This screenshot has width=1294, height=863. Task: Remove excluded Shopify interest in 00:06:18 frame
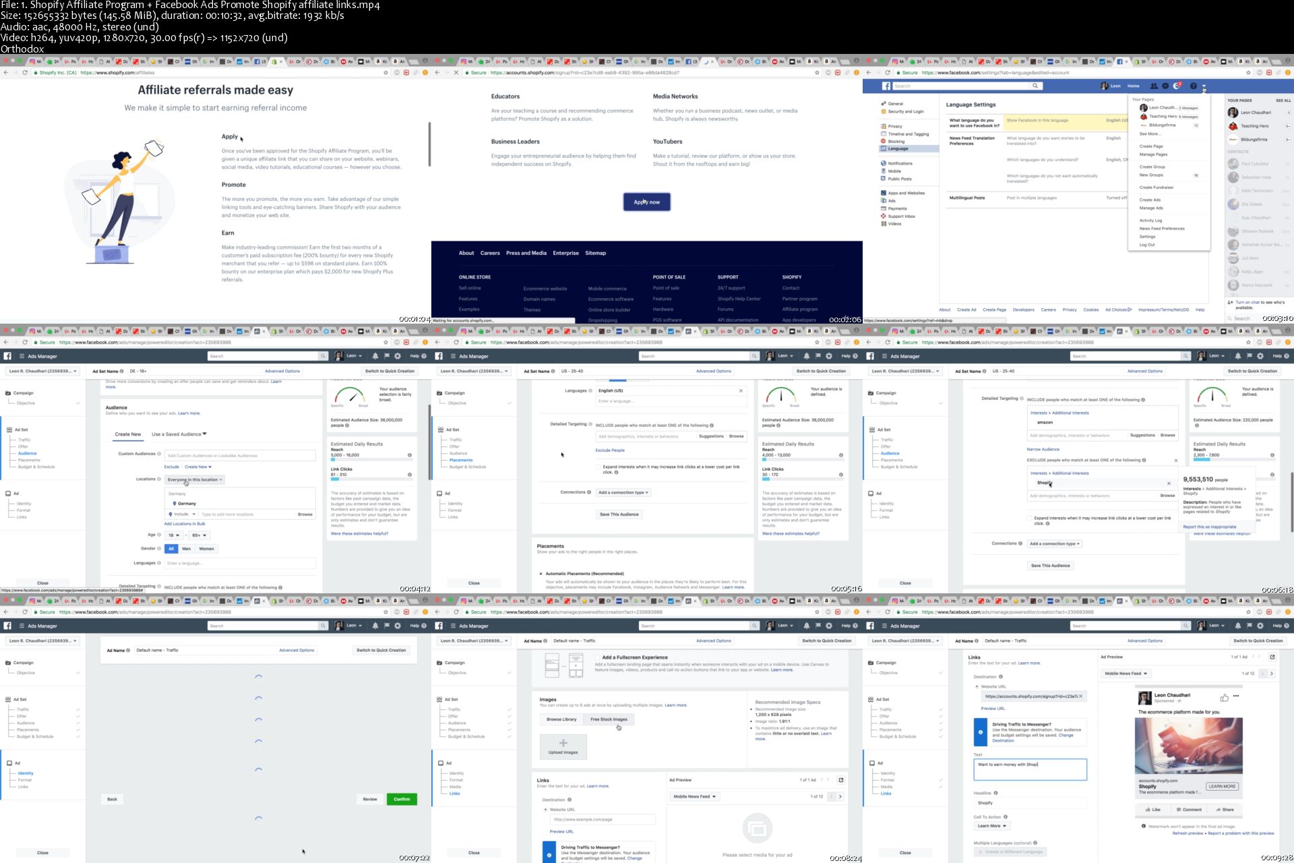(1169, 483)
